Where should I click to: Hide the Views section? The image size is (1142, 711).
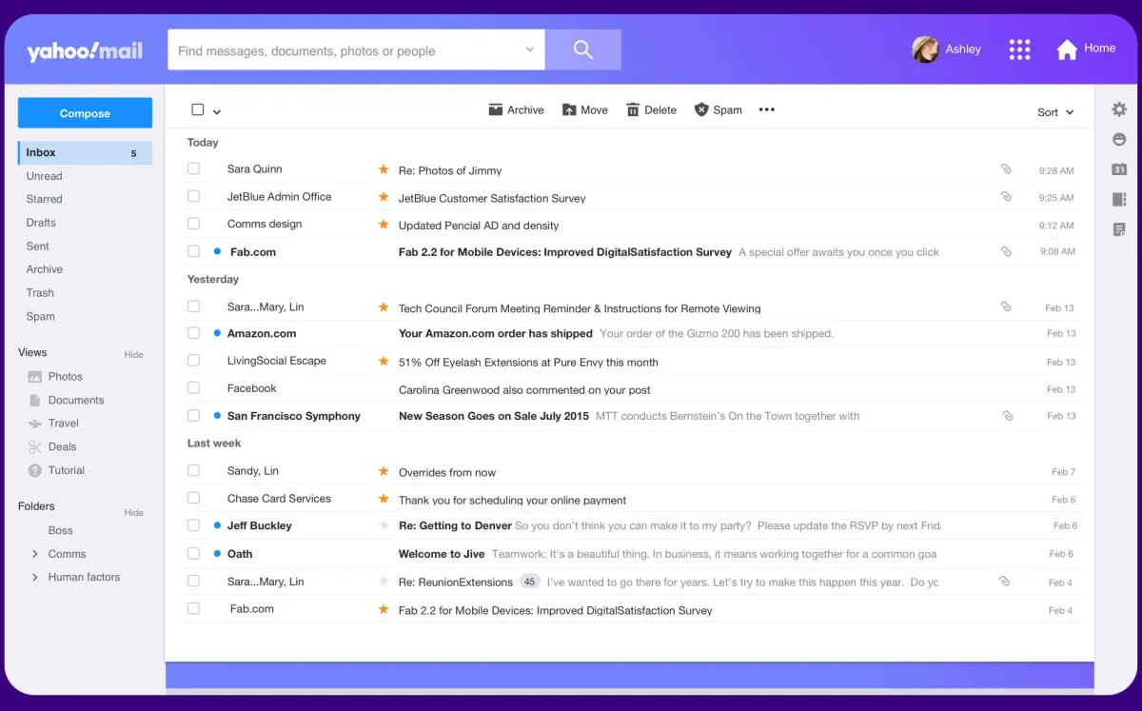(133, 354)
